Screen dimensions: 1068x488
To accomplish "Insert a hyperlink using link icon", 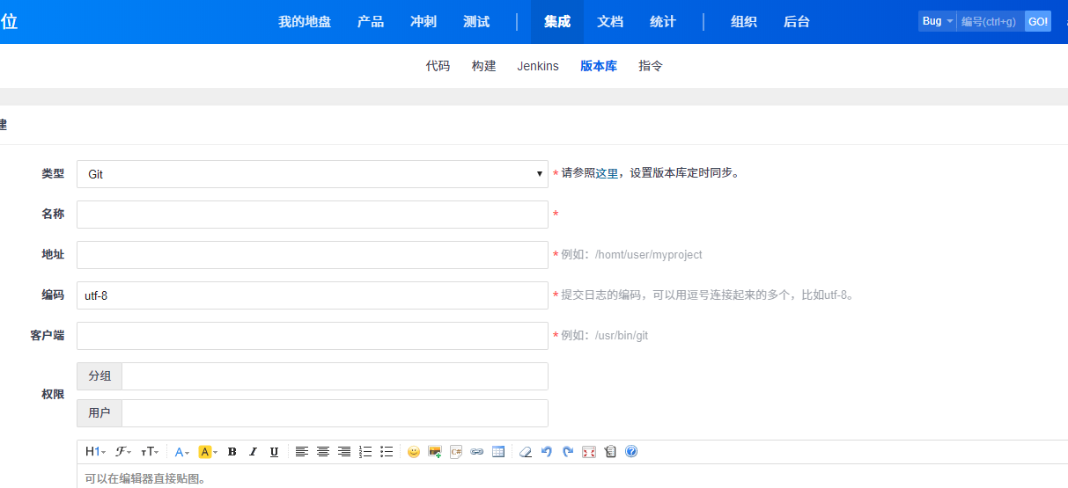I will tap(477, 452).
